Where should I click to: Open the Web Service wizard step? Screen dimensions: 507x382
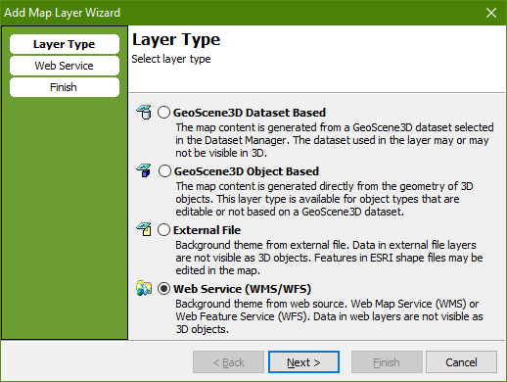pyautogui.click(x=65, y=66)
